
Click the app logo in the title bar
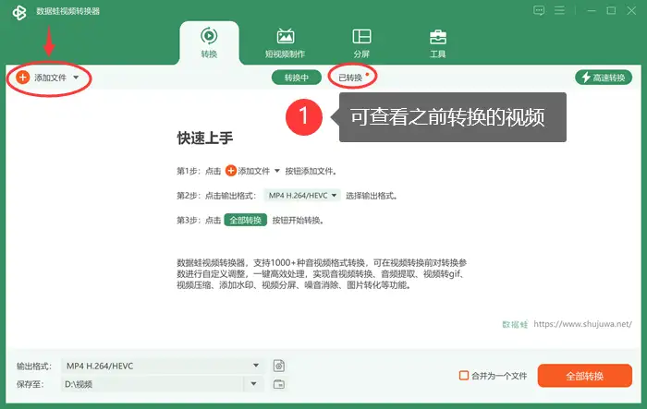click(19, 12)
